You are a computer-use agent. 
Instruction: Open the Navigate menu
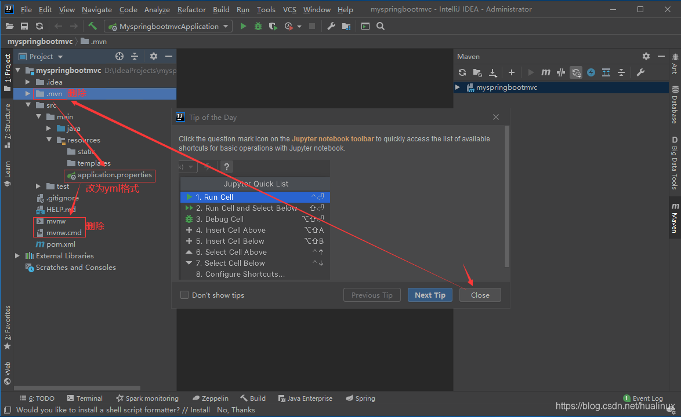97,9
